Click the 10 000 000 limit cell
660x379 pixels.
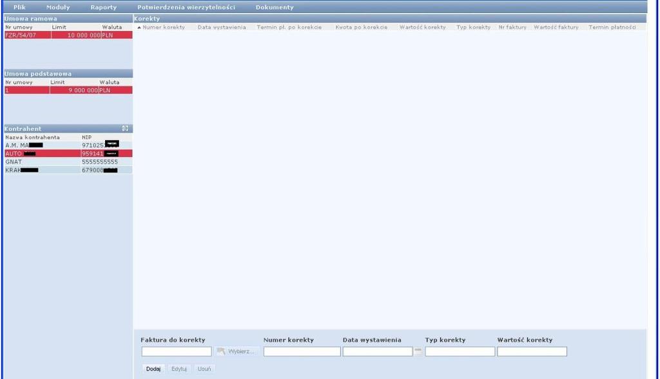point(76,35)
